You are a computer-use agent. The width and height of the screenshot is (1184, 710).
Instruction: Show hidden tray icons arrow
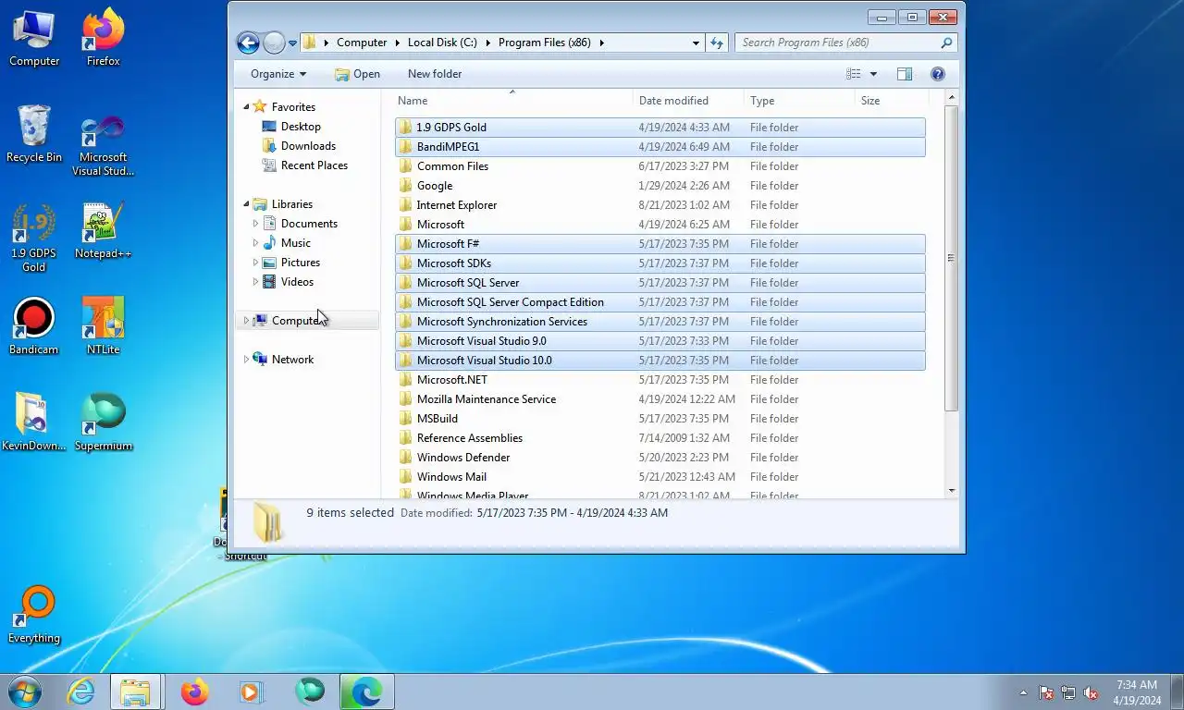pos(1023,692)
